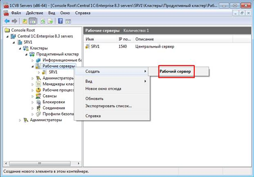Click the Back arrow toolbar icon
Viewport: 254px width, 177px height.
tap(7, 21)
